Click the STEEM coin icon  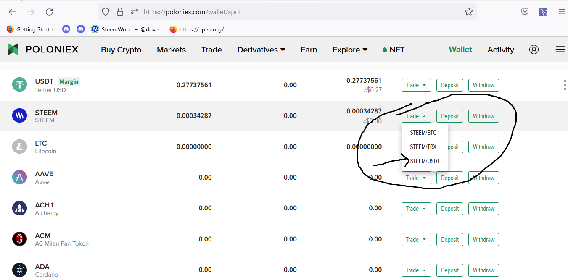(19, 116)
